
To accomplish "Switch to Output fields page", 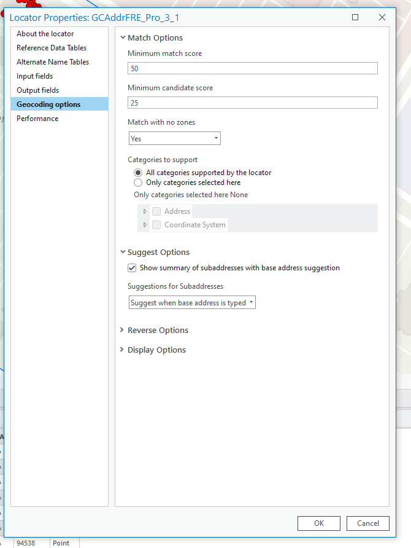I will [60, 90].
